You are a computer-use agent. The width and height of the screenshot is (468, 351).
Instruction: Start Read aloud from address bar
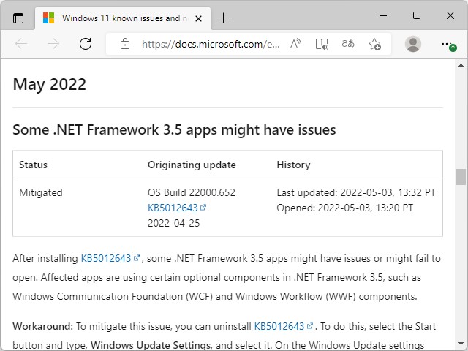pyautogui.click(x=295, y=44)
